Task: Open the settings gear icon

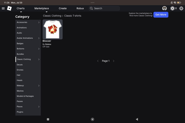Action: (181, 8)
